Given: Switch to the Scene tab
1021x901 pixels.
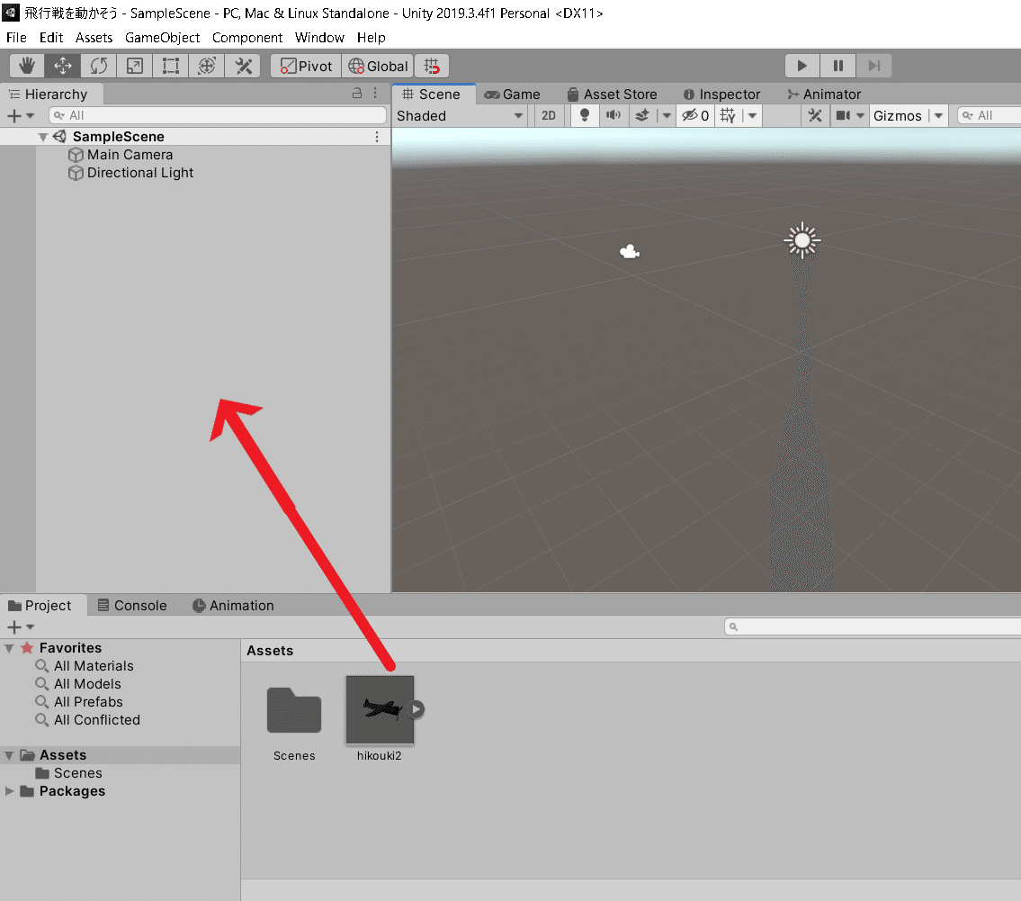Looking at the screenshot, I should click(x=432, y=94).
